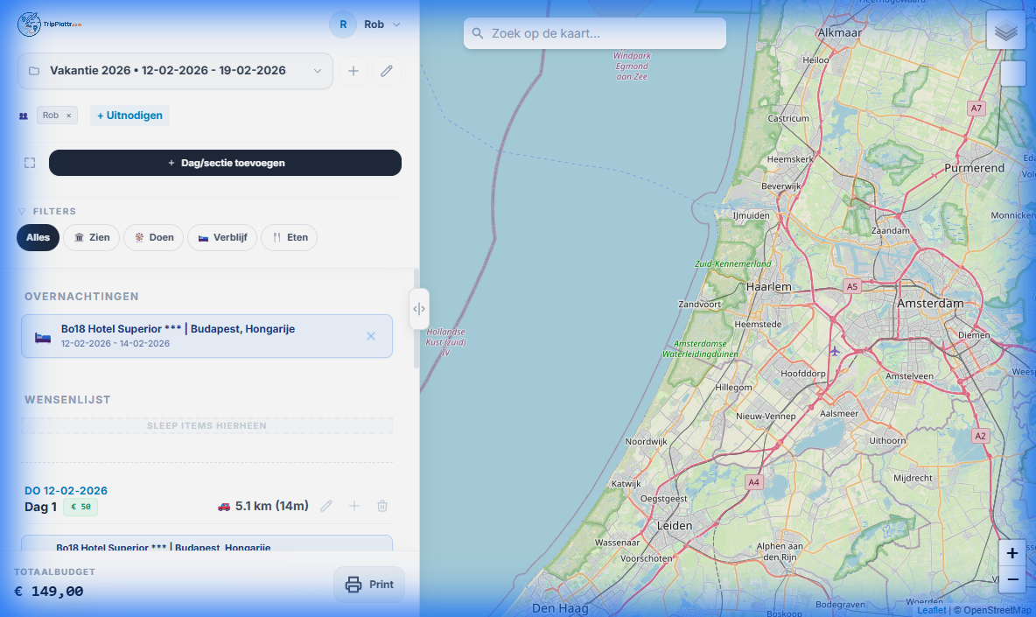This screenshot has height=617, width=1036.
Task: Select the Doen filter tab
Action: pos(153,237)
